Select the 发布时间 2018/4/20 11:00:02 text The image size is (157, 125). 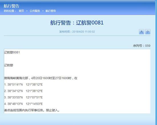click(x=77, y=32)
